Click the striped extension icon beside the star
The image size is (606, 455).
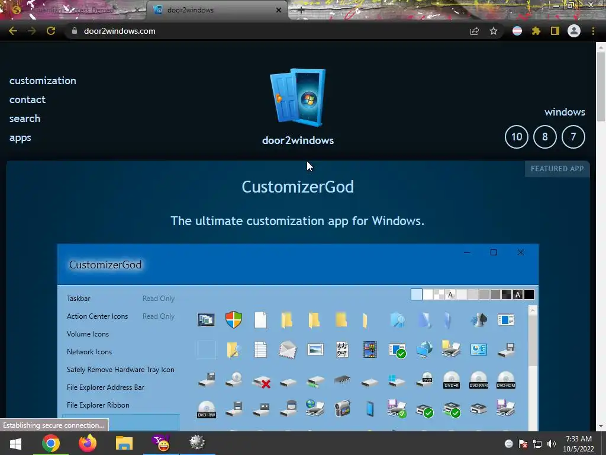coord(517,31)
